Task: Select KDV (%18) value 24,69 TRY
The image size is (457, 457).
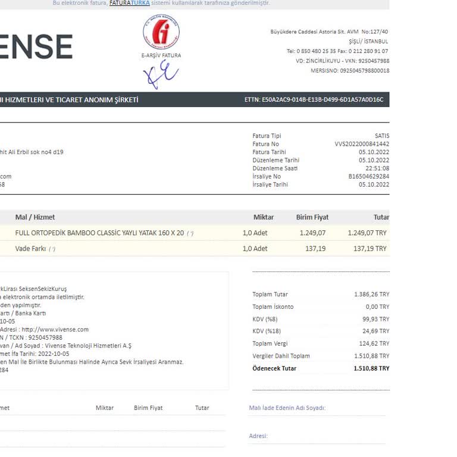Action: [x=375, y=331]
